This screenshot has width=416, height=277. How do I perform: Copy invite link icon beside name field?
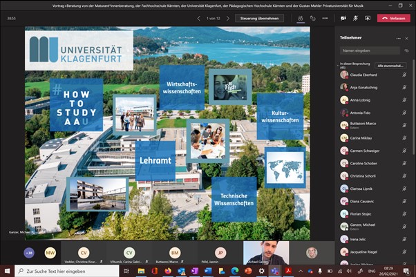tap(406, 50)
